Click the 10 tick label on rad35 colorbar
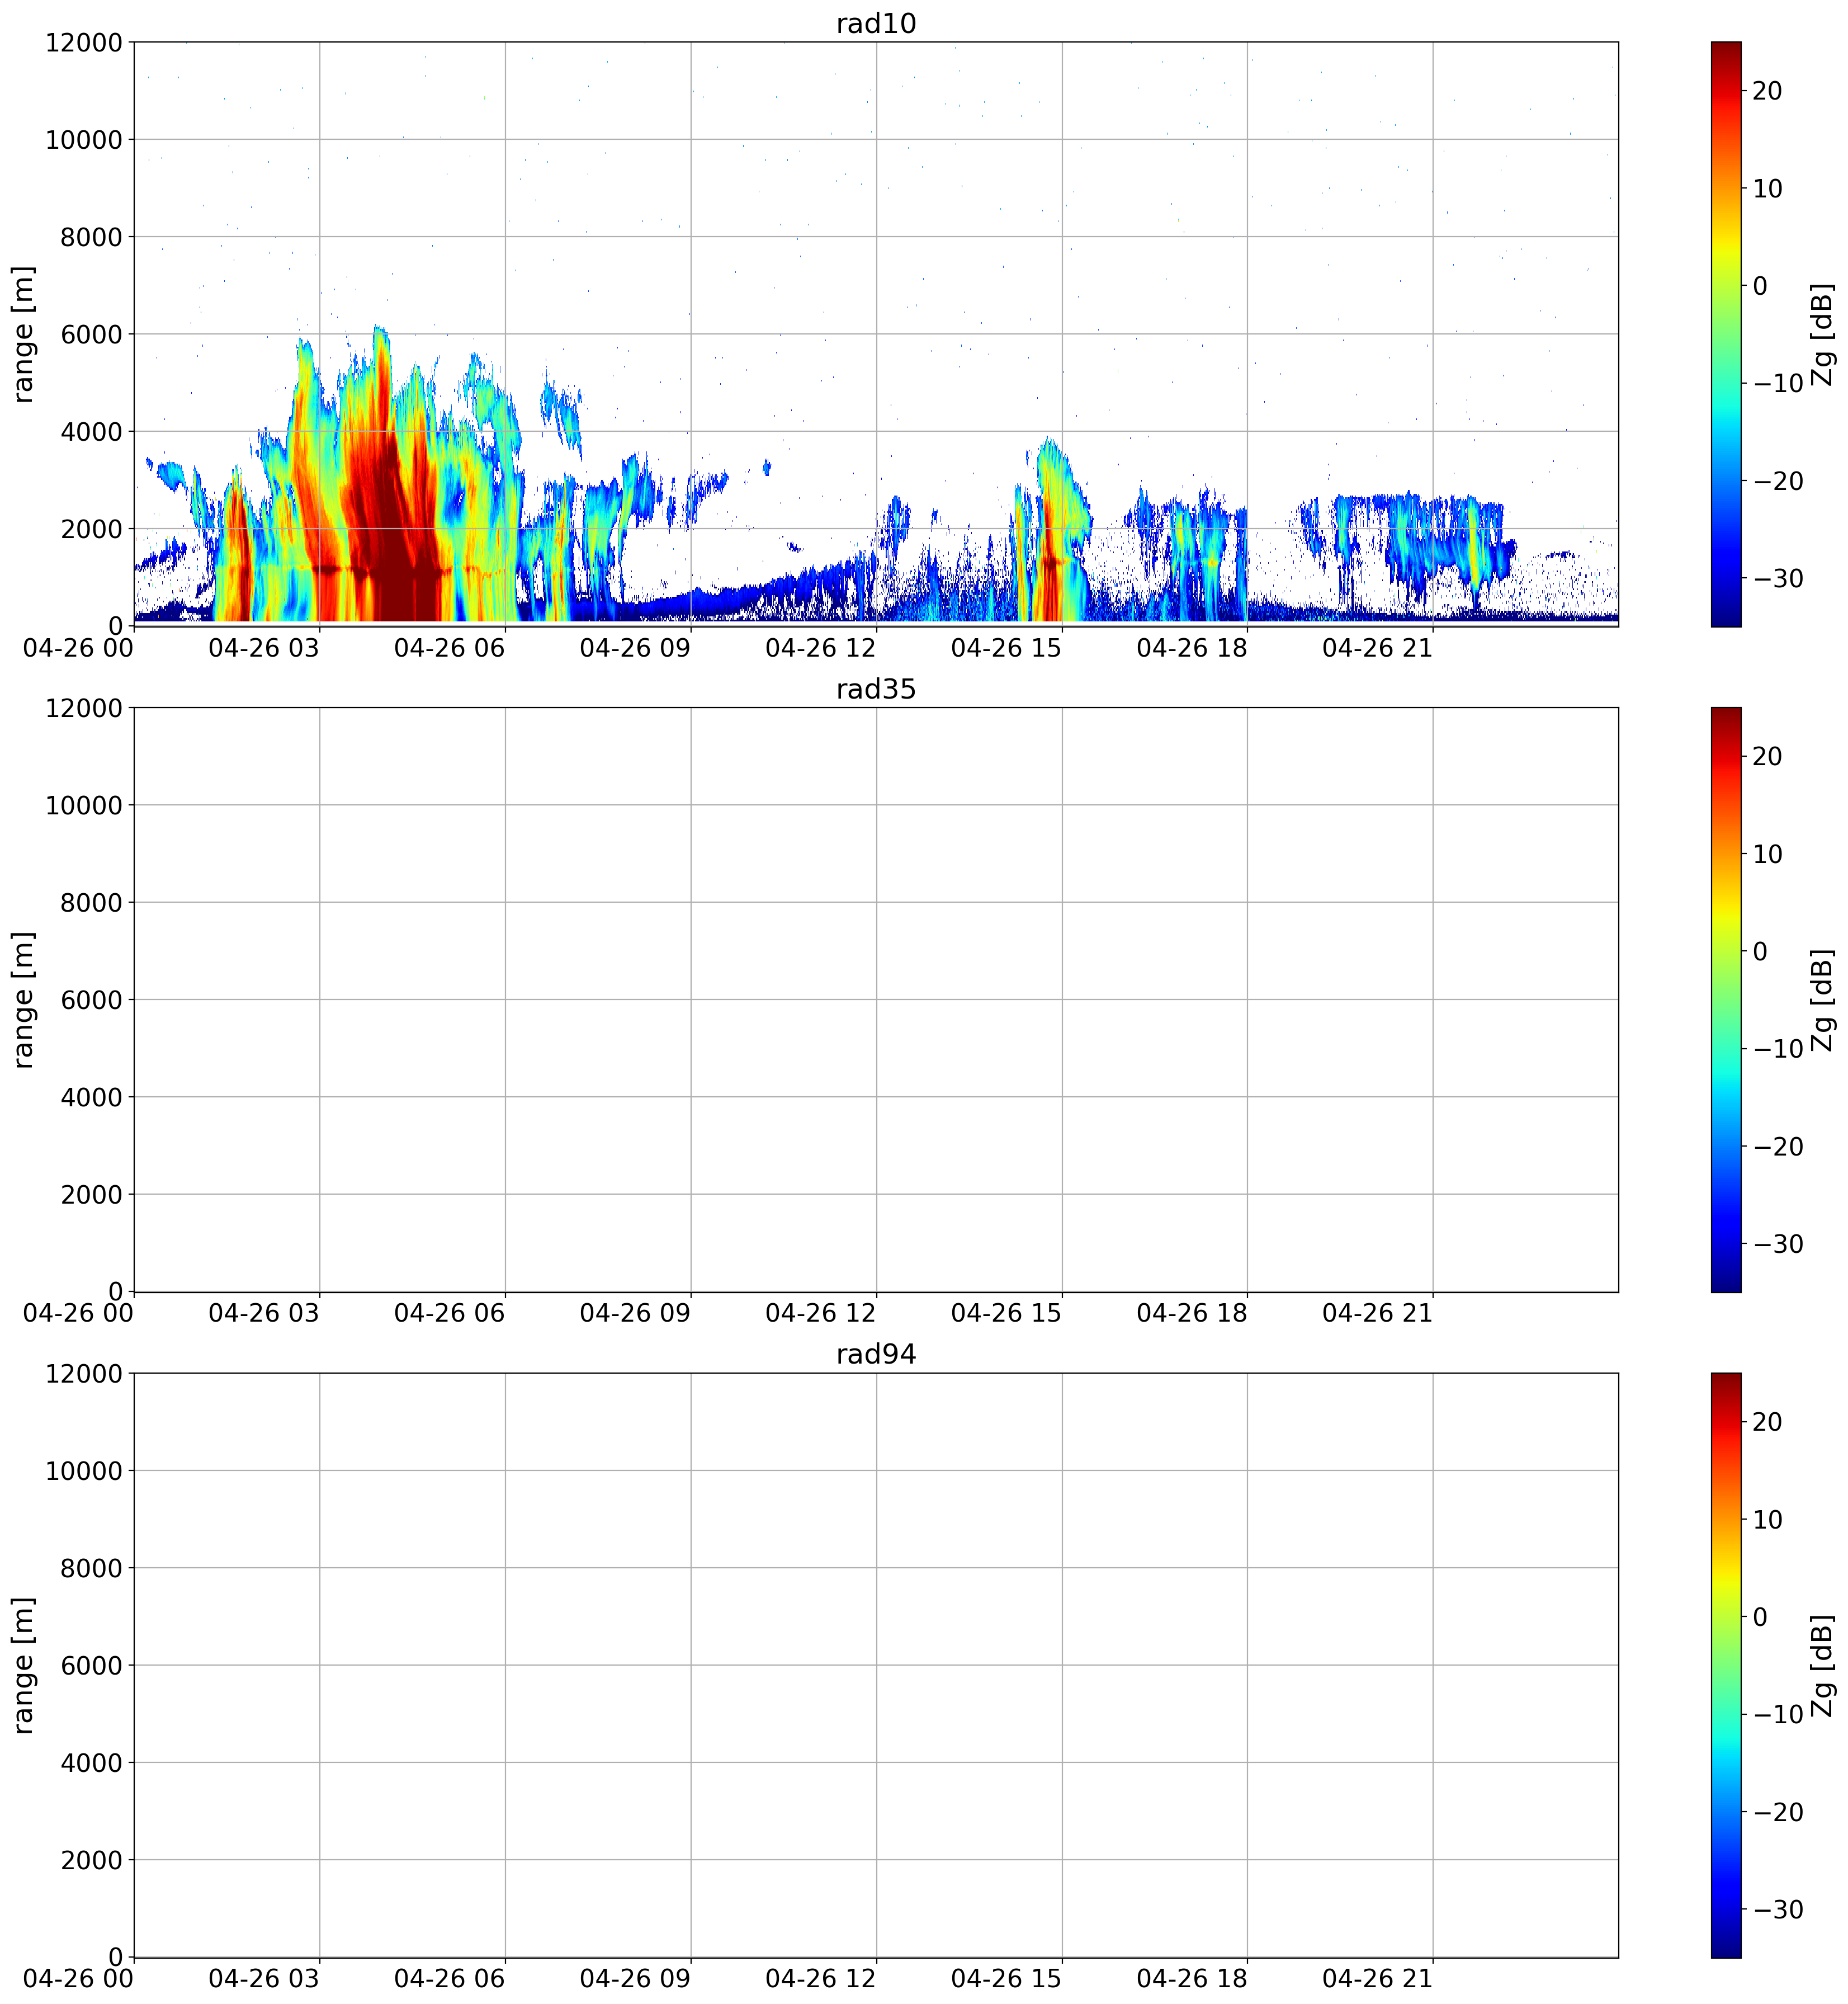1848x2004 pixels. pyautogui.click(x=1768, y=854)
